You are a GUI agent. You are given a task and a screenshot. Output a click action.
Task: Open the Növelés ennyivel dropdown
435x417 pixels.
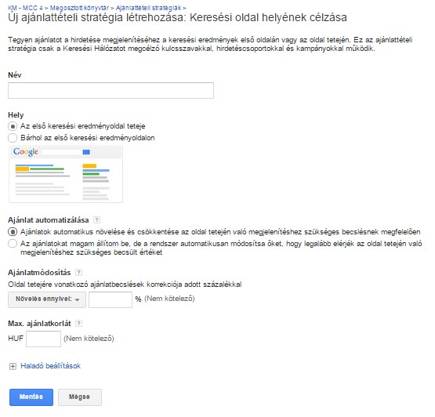[x=47, y=299]
